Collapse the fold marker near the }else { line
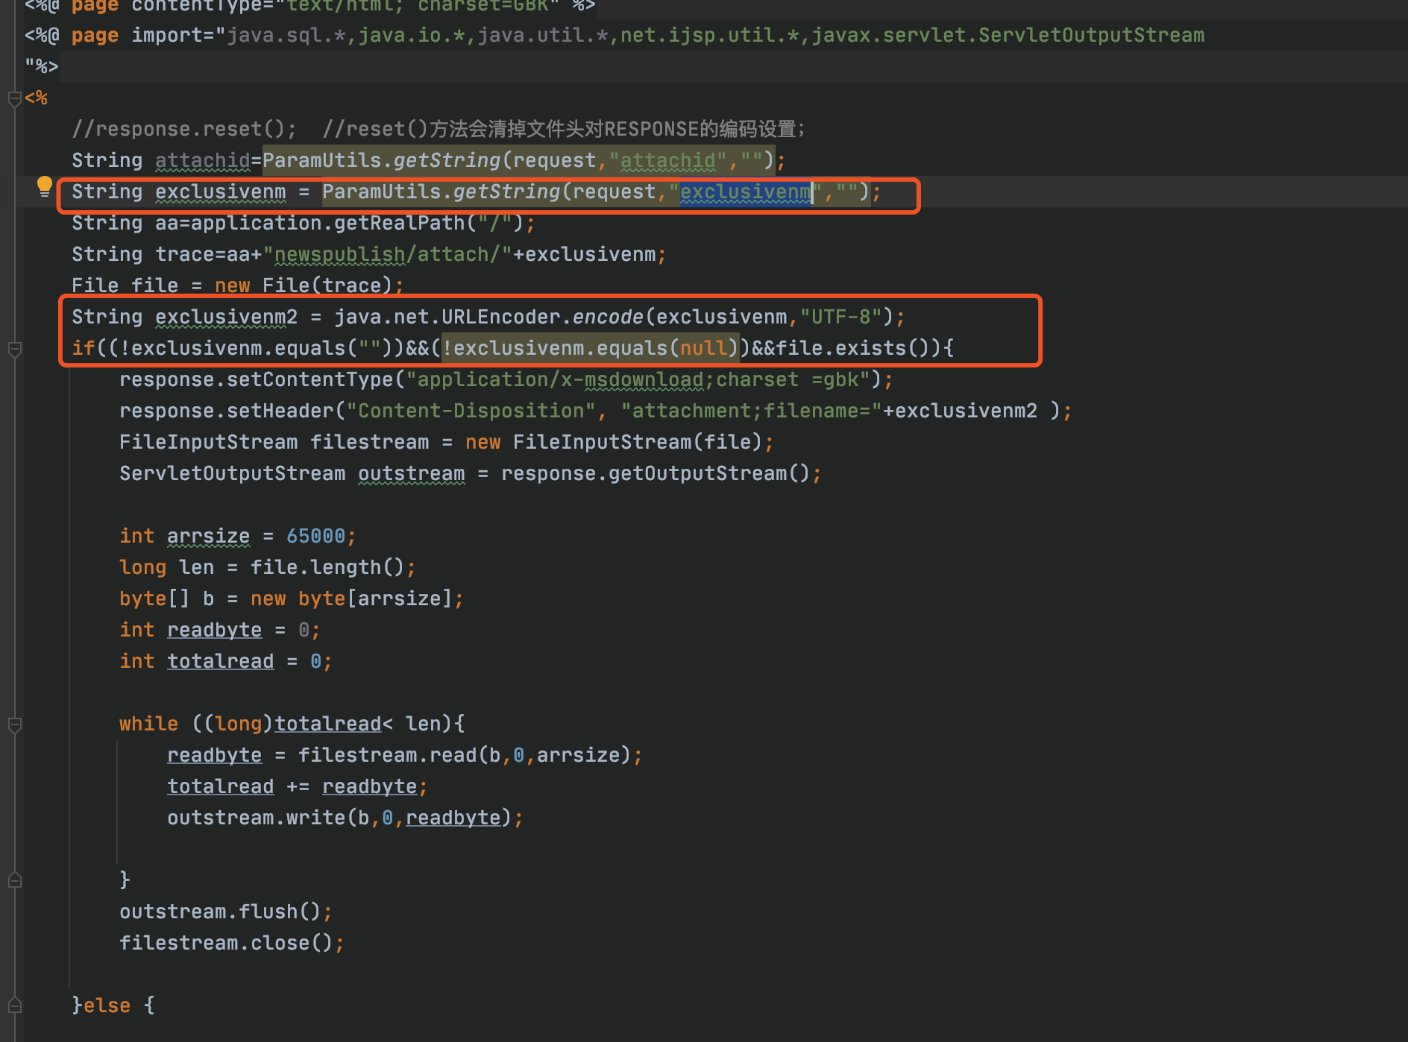1408x1042 pixels. (x=13, y=1005)
